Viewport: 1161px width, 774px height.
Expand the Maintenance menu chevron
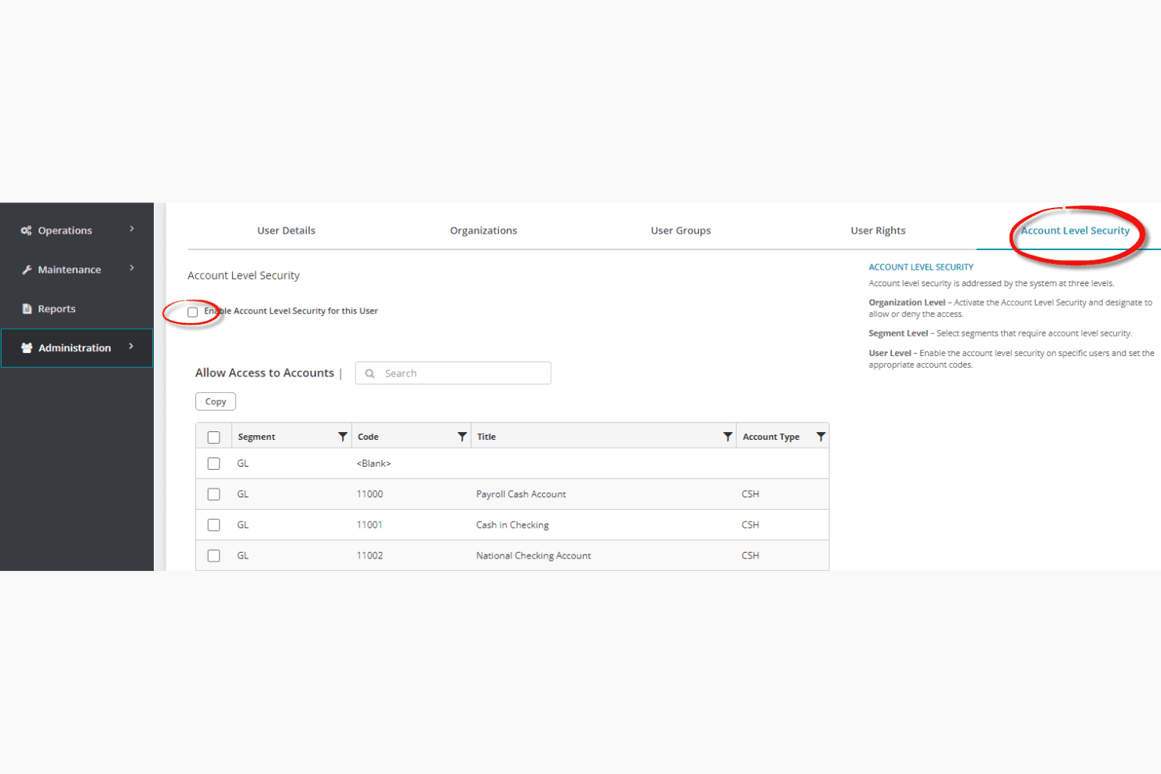[132, 268]
